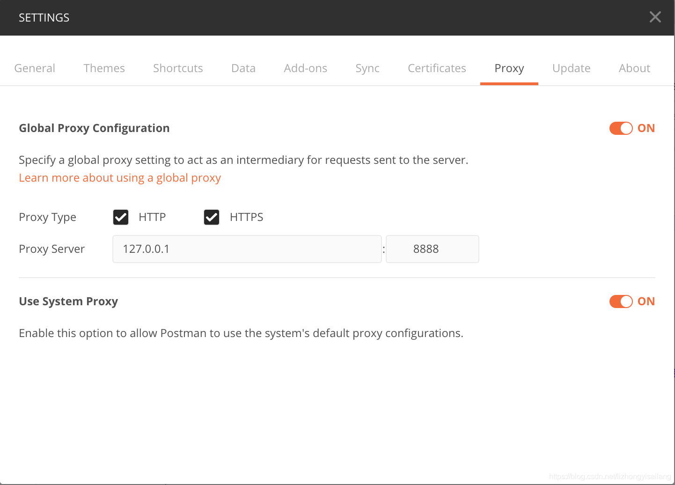Screen dimensions: 675x485
Task: Click the Proxy tab
Action: click(x=509, y=68)
